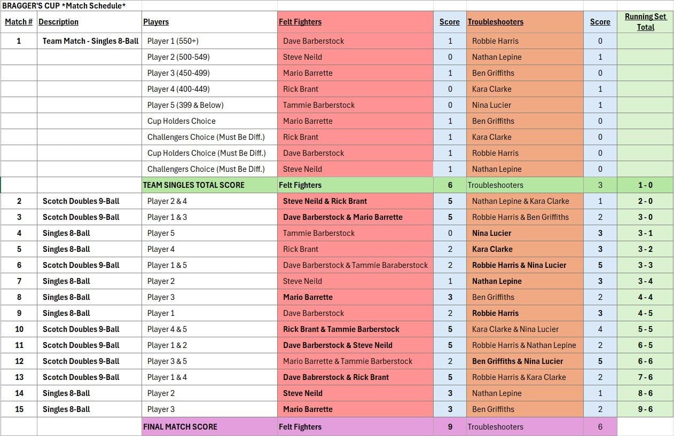Click the "Ben Griffiths & Nina Lucier" cell
The image size is (674, 436).
pos(524,361)
